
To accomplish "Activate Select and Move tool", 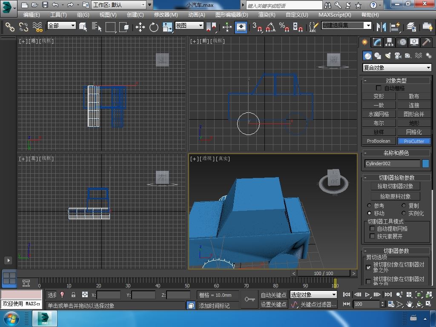I will click(x=140, y=27).
